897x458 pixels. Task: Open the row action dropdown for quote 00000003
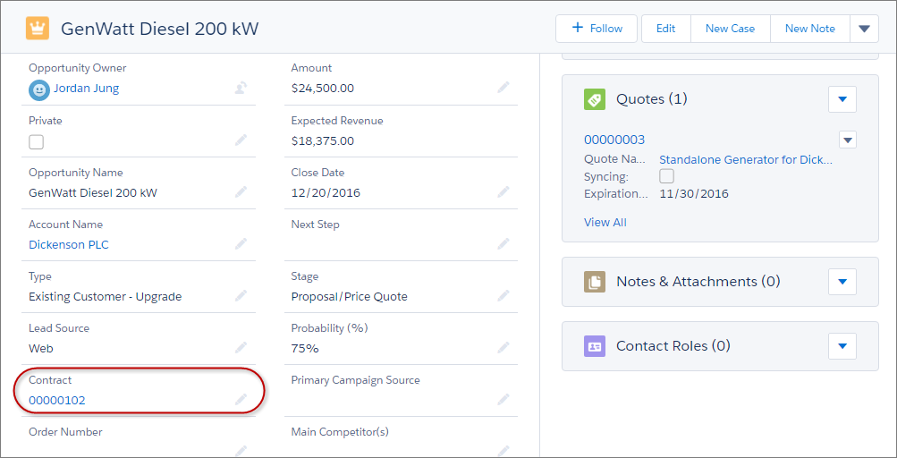(x=848, y=140)
